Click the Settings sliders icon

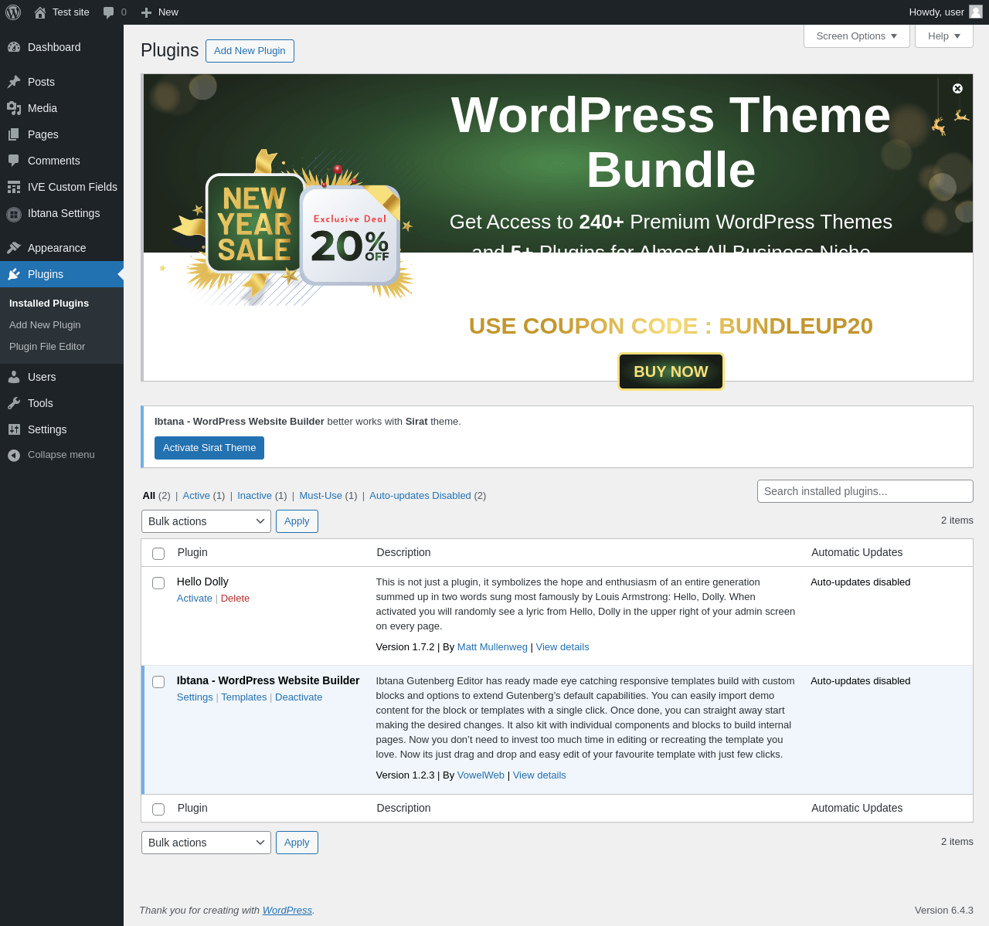point(14,429)
